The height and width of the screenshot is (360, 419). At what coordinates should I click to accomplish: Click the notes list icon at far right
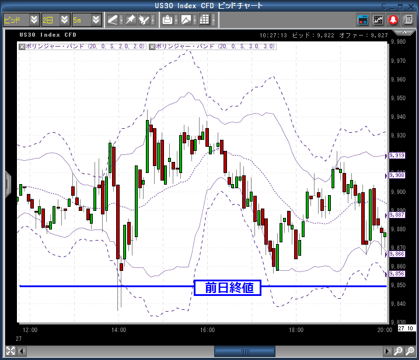click(x=408, y=20)
